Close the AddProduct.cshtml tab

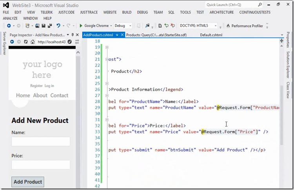122,35
